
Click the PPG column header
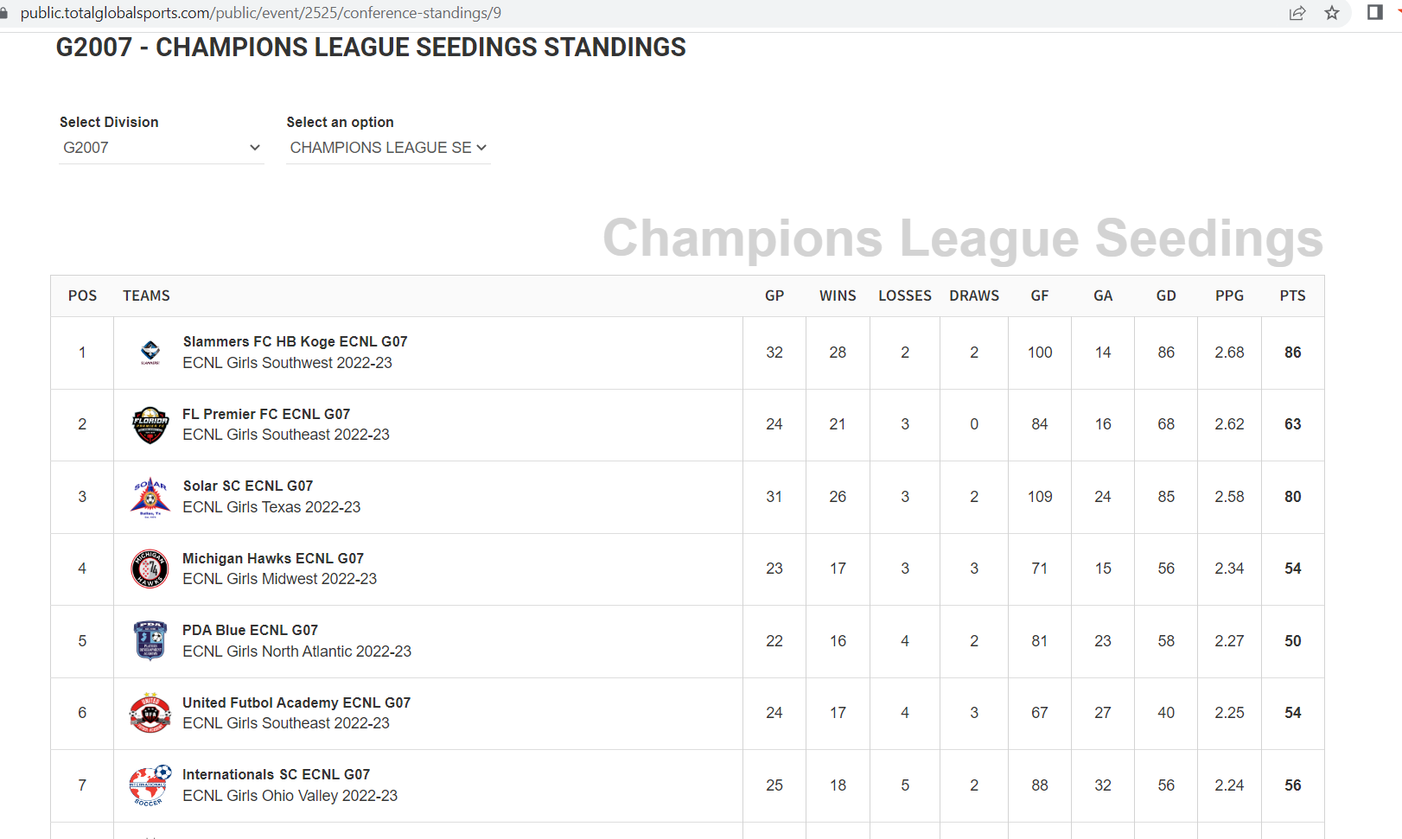tap(1229, 296)
